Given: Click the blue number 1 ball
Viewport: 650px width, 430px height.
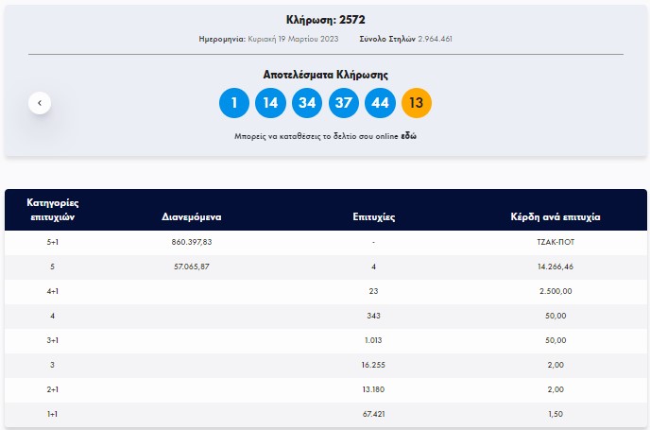Looking at the screenshot, I should (234, 103).
